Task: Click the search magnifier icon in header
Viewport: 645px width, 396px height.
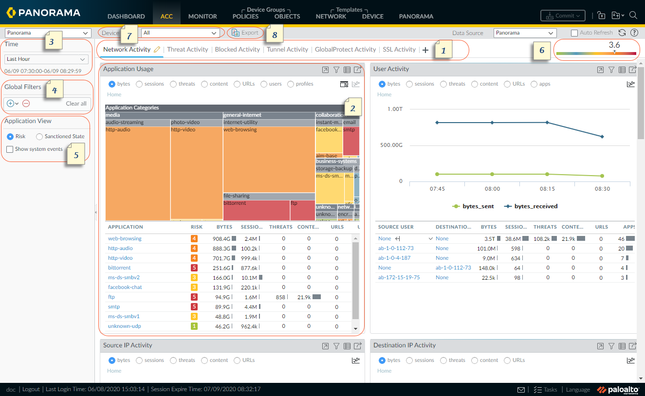Action: click(x=633, y=16)
